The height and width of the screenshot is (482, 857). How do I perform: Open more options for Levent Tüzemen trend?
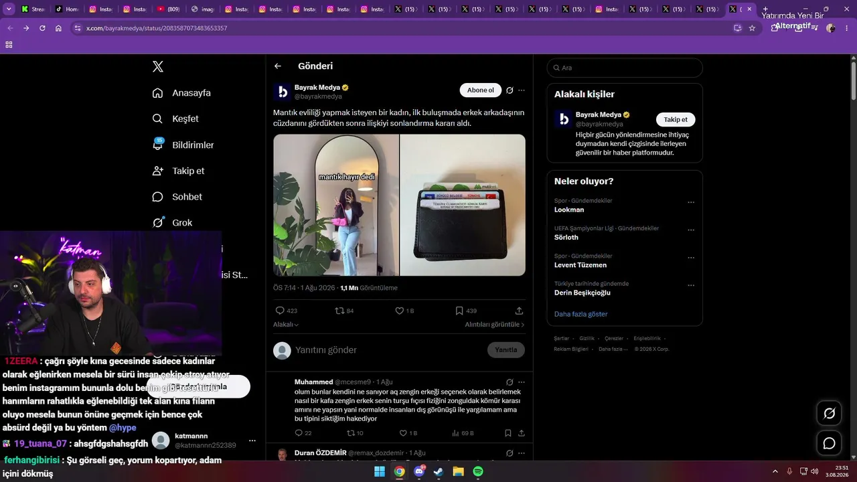click(691, 258)
